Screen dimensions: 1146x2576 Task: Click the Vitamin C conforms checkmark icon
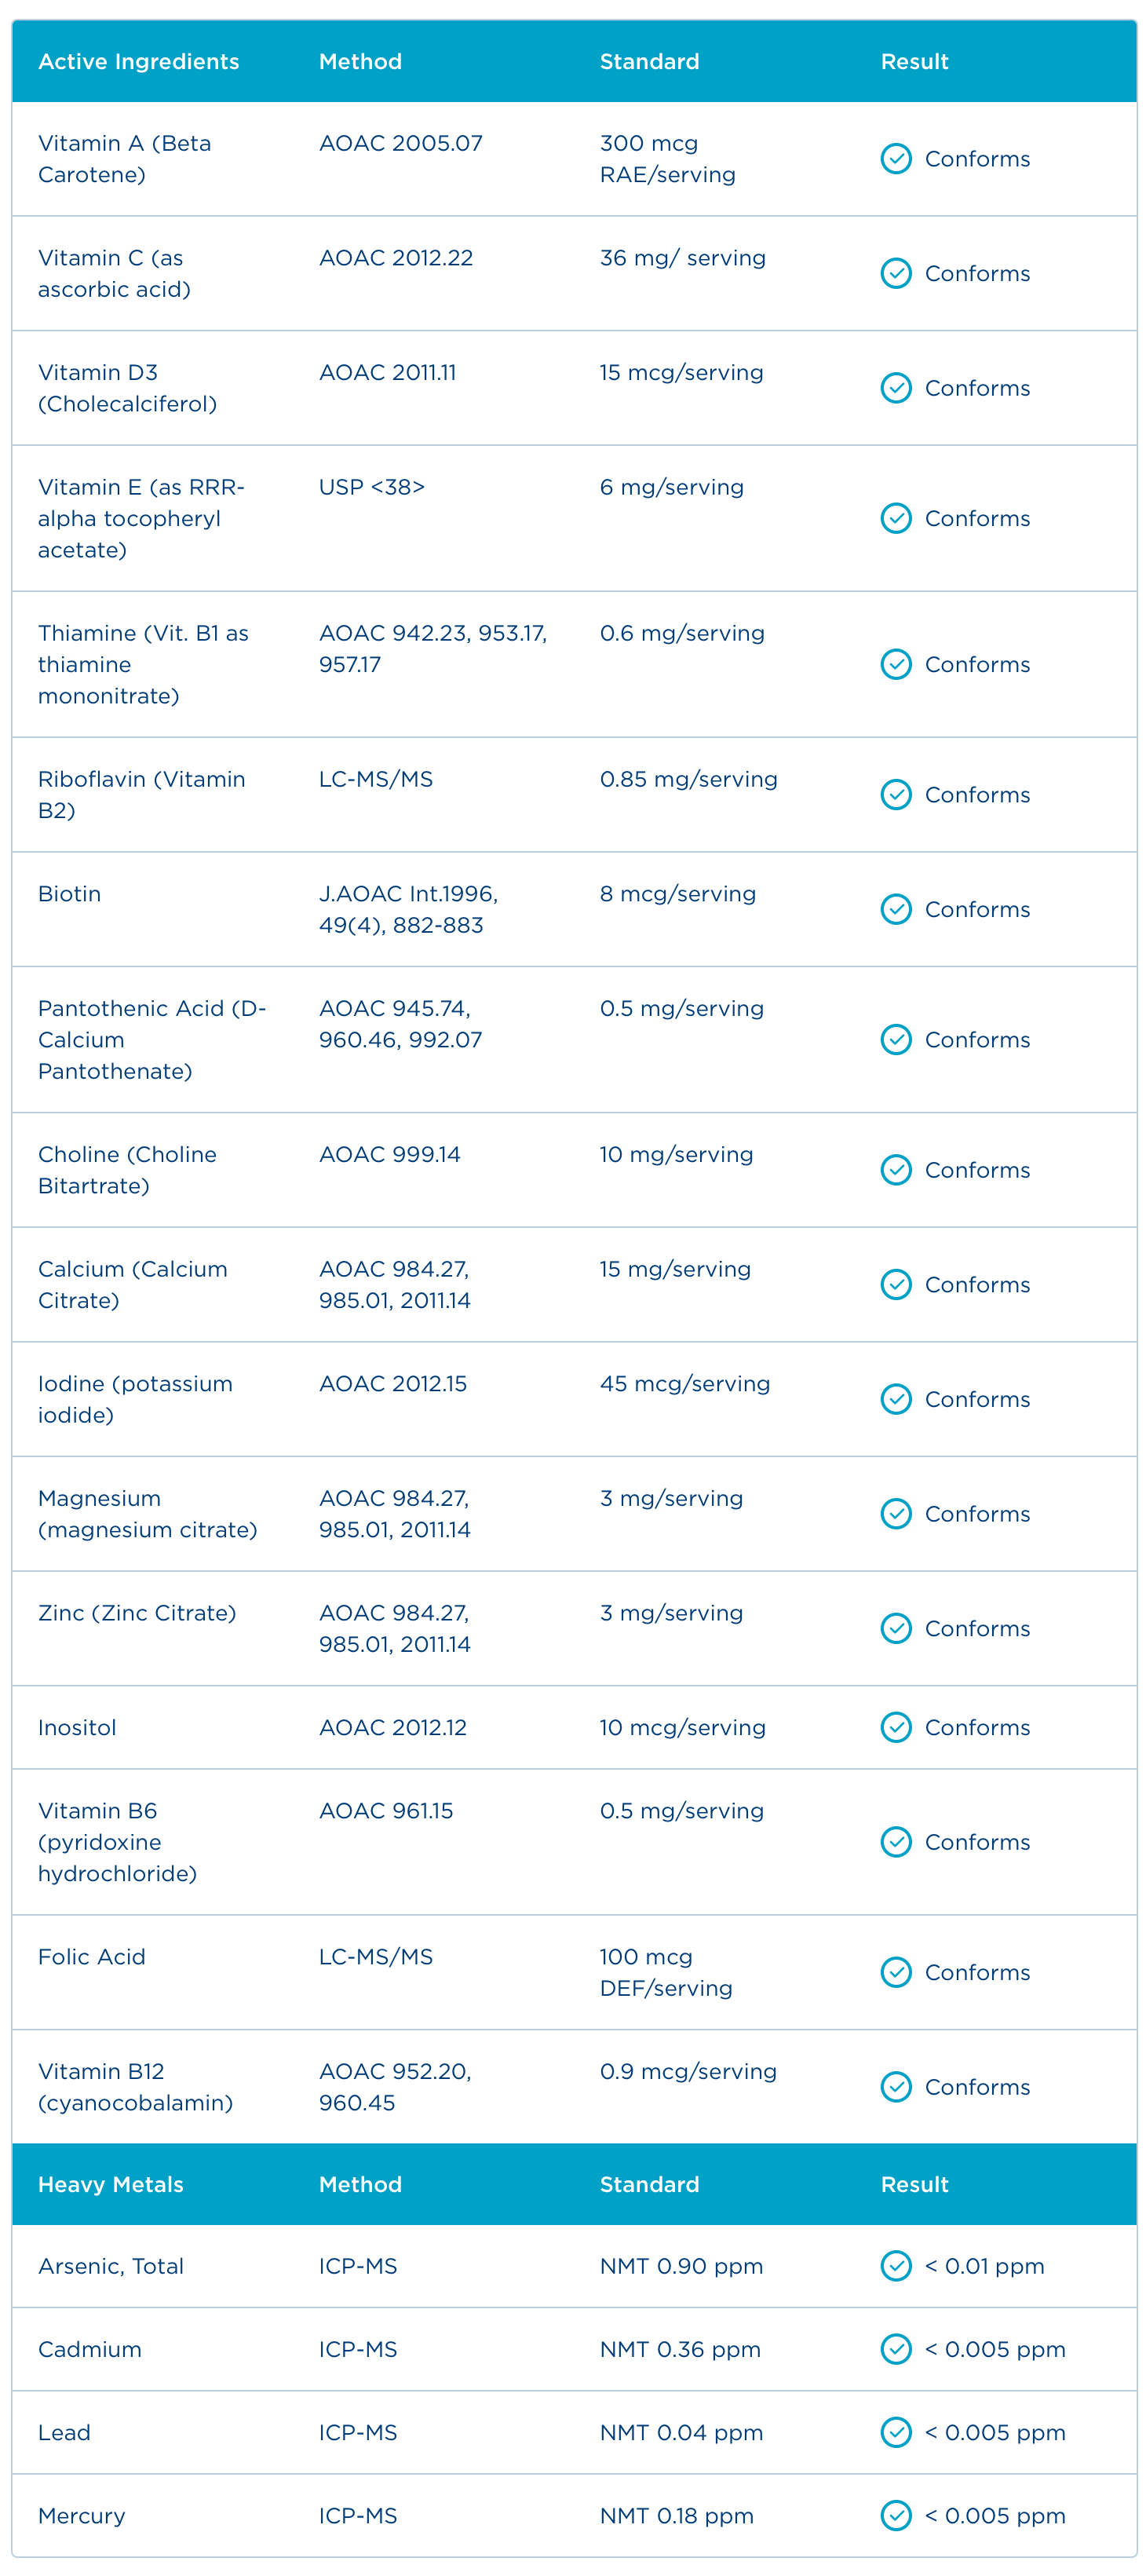coord(895,273)
